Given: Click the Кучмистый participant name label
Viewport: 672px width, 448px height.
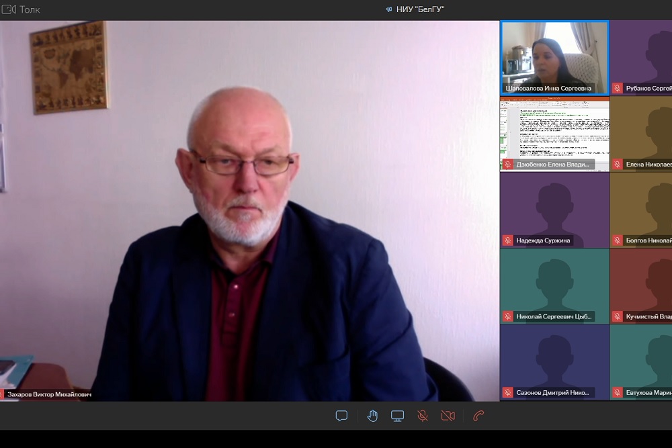Looking at the screenshot, I should (x=648, y=316).
